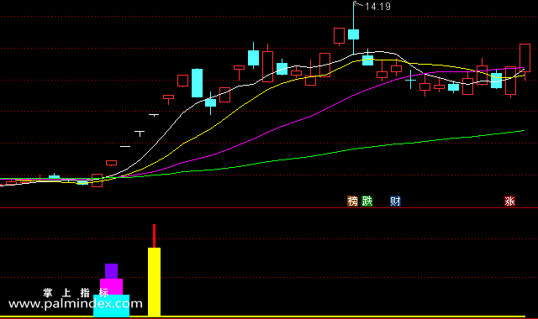Screen dimensions: 538x319
Task: Click the tall cyan candle after the gap-up run
Action: click(x=197, y=83)
